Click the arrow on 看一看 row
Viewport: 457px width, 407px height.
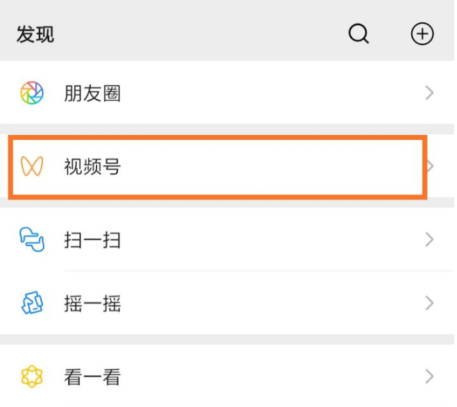[x=430, y=377]
